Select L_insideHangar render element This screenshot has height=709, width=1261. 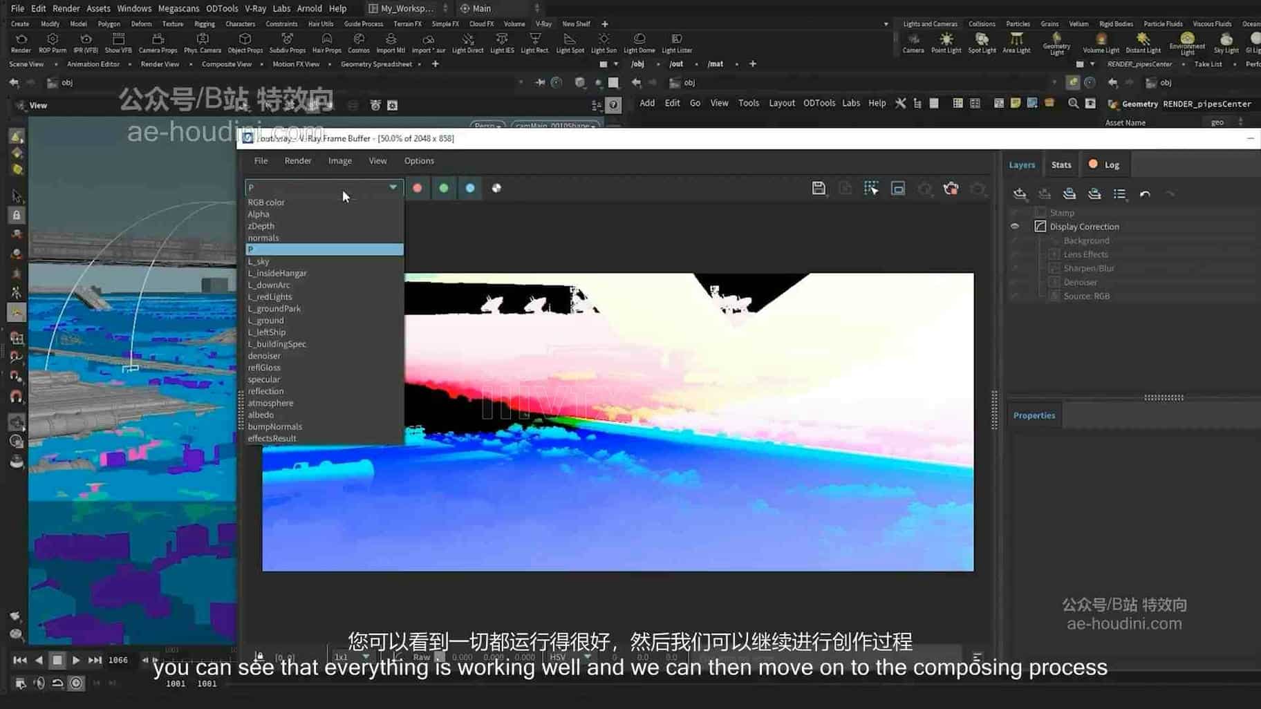click(x=324, y=273)
